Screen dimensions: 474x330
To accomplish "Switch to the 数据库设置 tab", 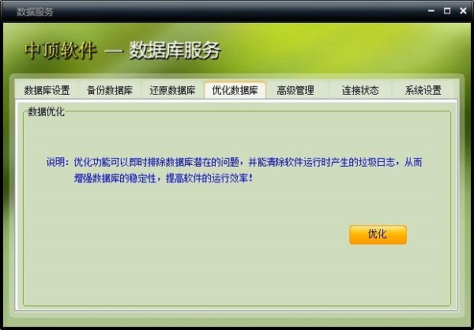I will [47, 90].
